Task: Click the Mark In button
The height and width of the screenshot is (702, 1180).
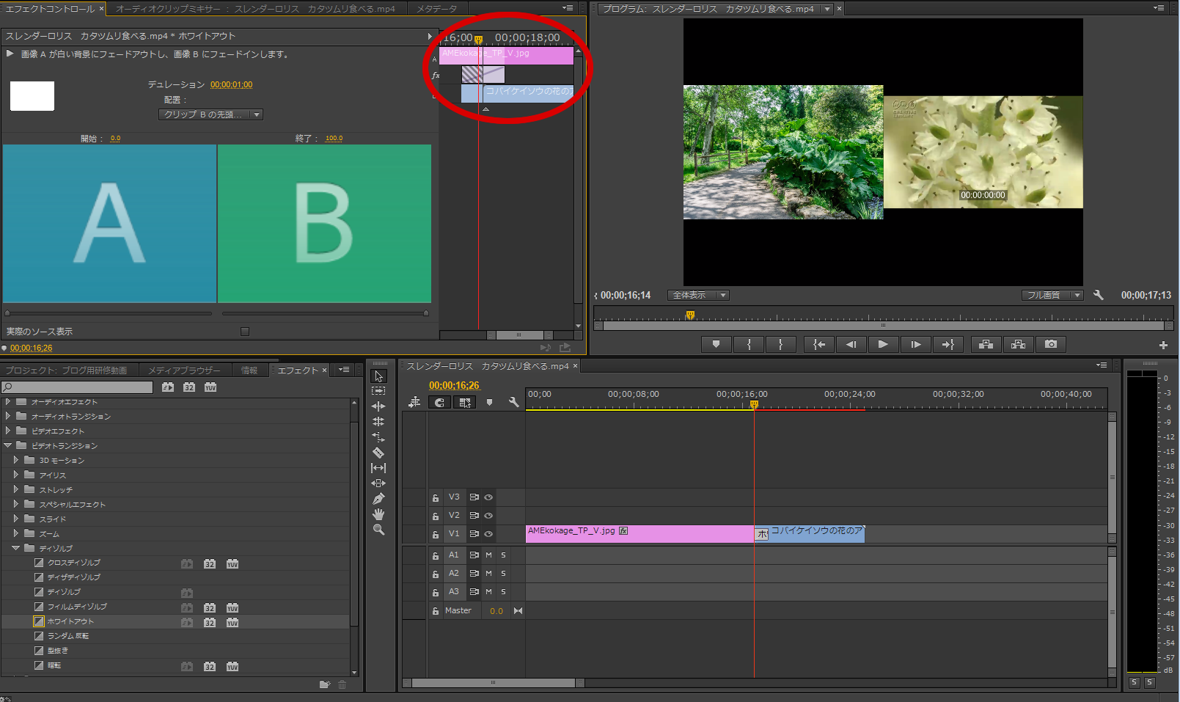Action: [749, 344]
